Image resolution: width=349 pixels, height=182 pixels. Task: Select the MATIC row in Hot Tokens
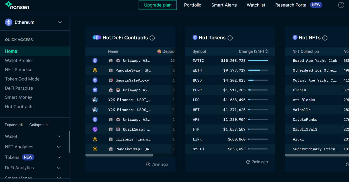[x=230, y=61]
